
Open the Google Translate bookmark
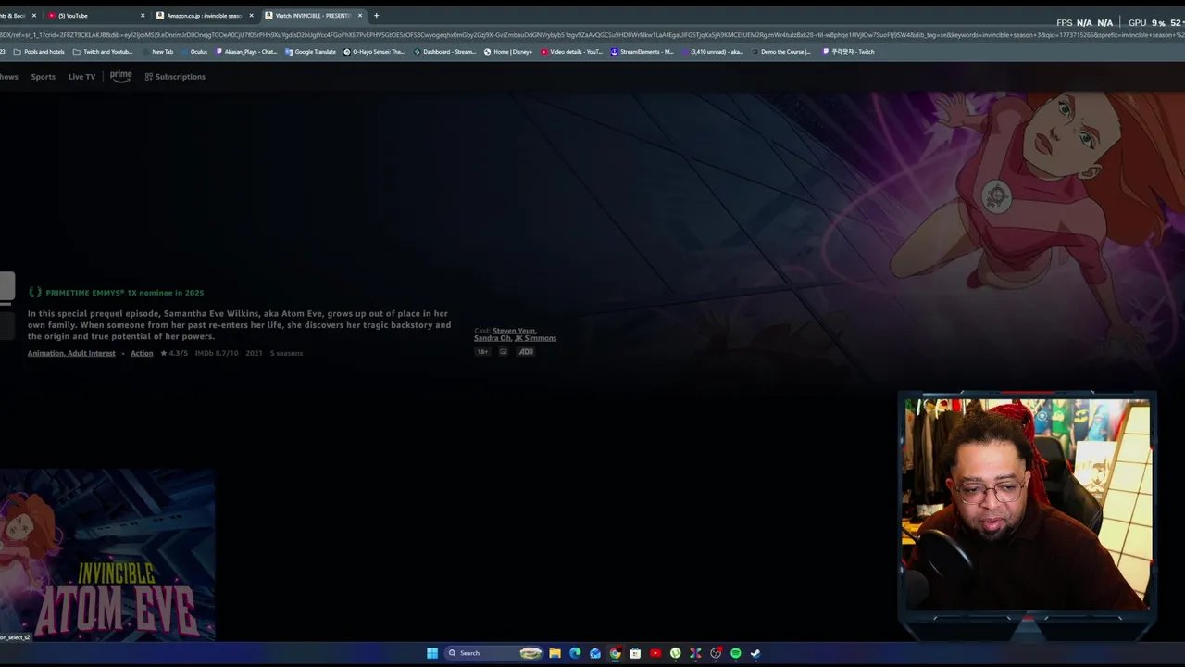pyautogui.click(x=310, y=52)
